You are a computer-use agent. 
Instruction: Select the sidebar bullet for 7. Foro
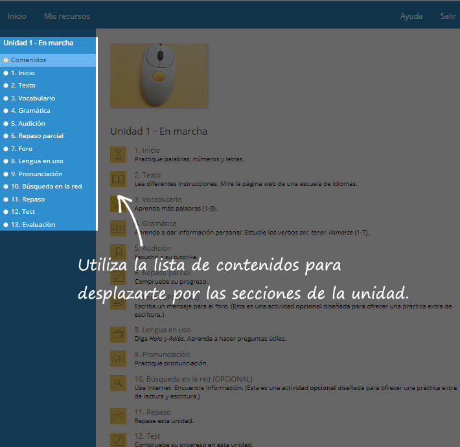tap(6, 149)
